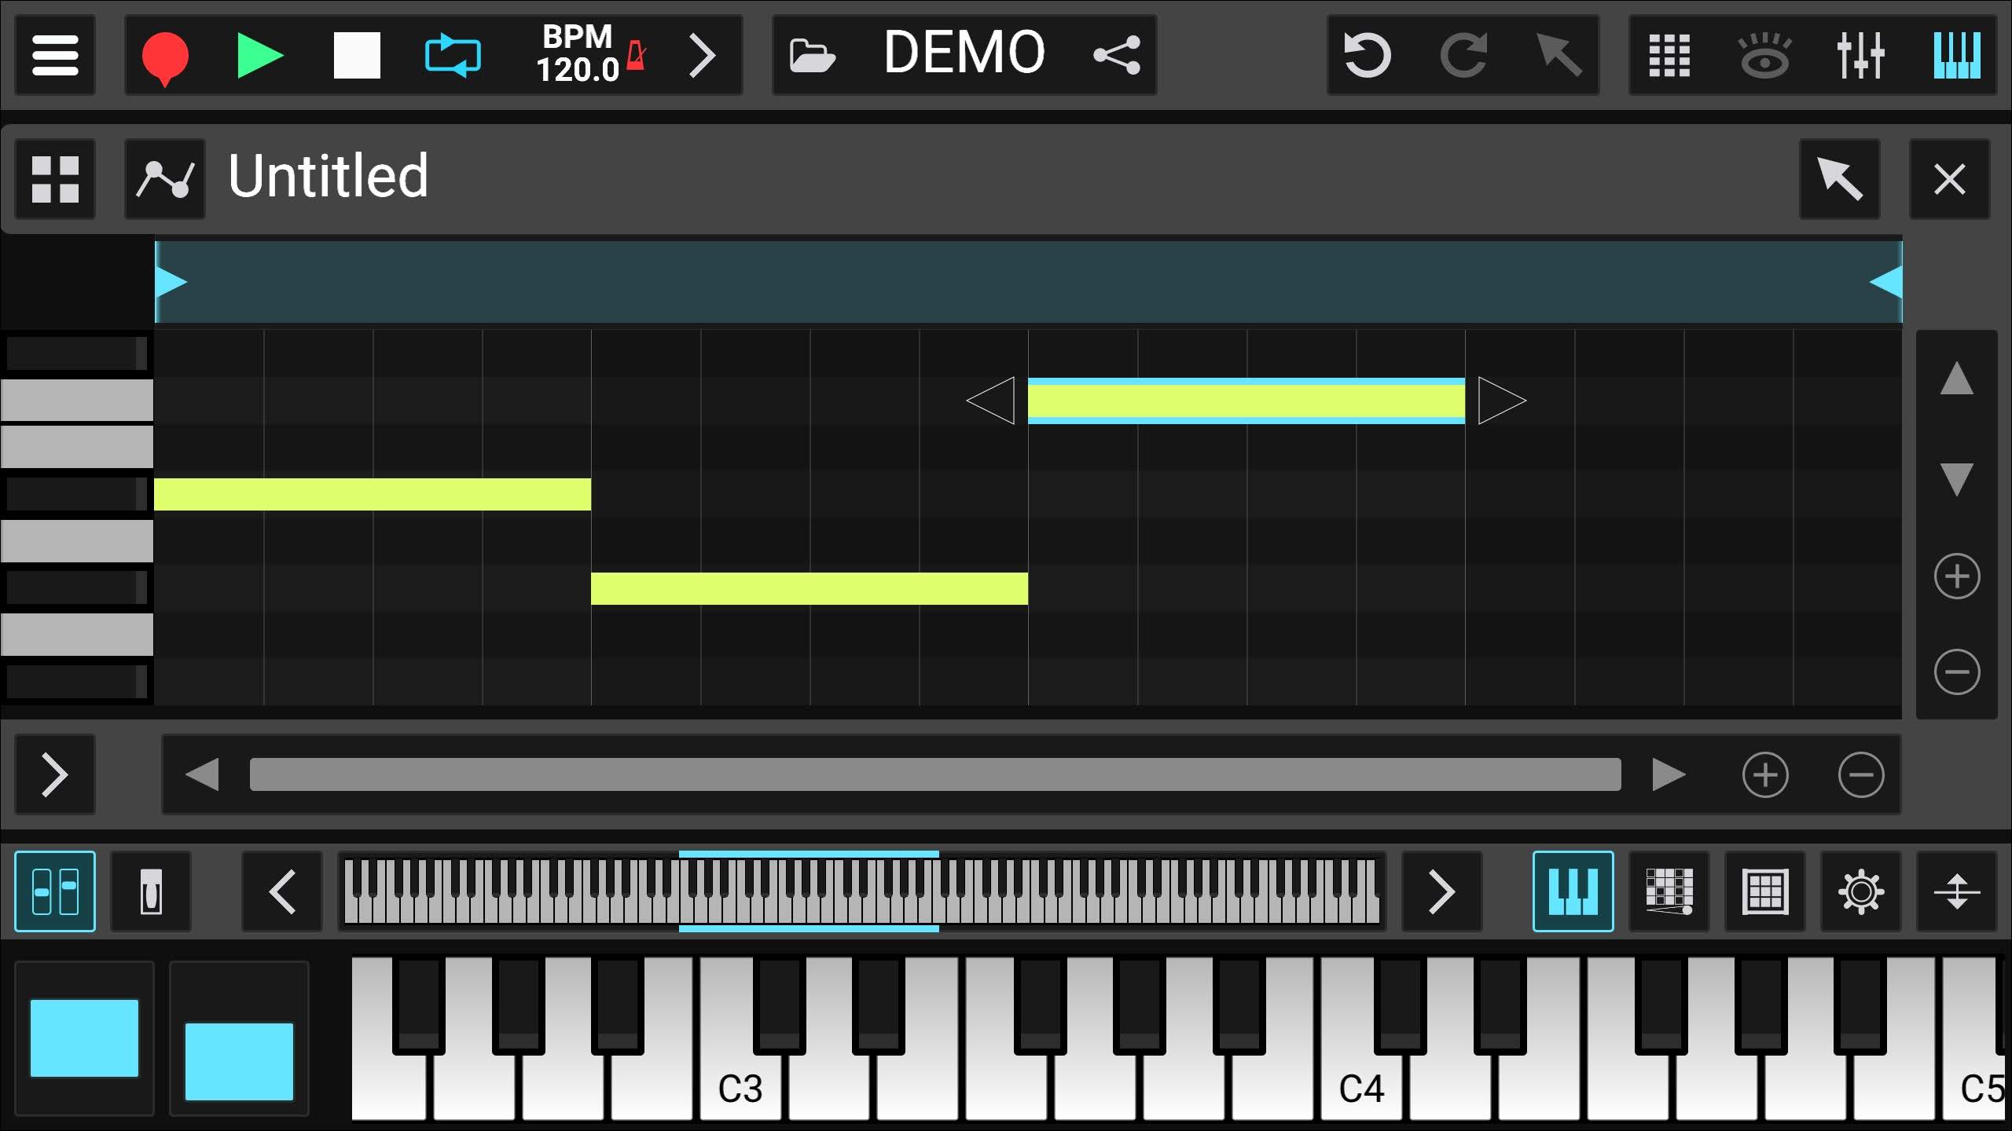
Task: Zoom out vertically on the piano roll
Action: coord(1957,672)
